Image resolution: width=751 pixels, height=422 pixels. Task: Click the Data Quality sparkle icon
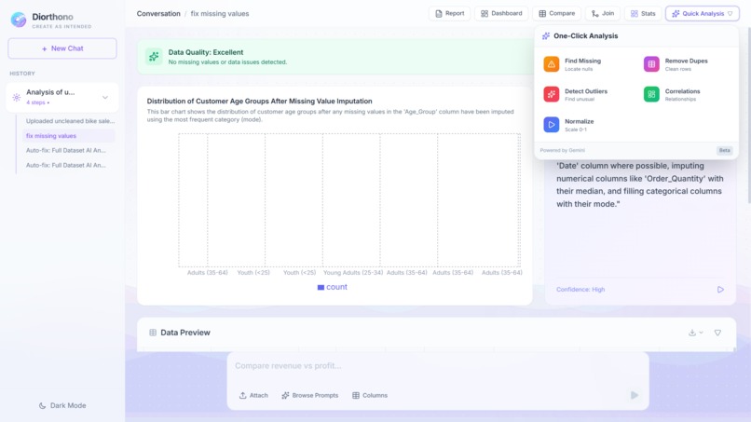(154, 57)
